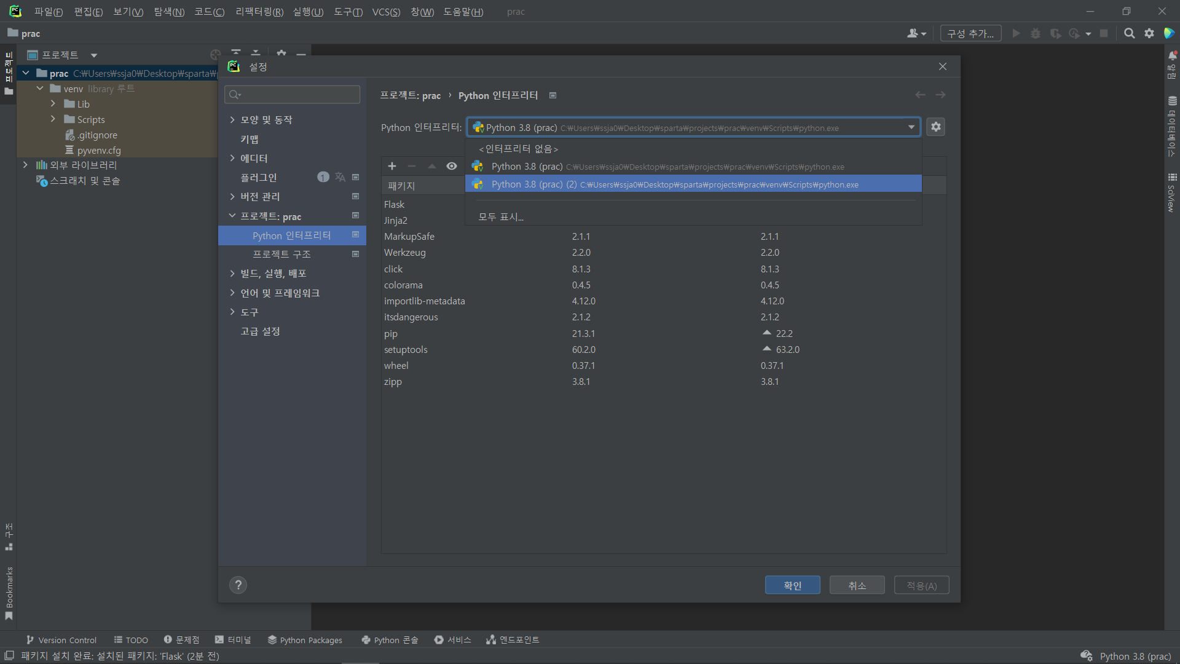Select Python 3.8 (prac) (2) interpreter option

point(693,184)
